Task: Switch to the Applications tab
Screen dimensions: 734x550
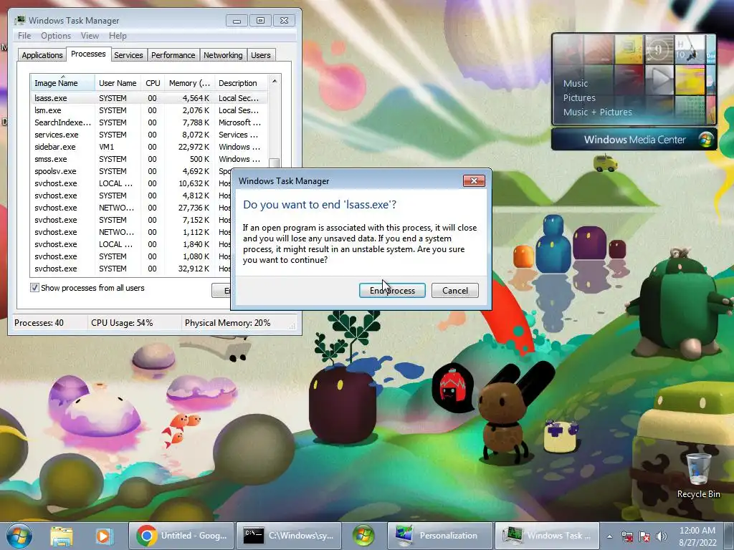Action: click(x=42, y=55)
